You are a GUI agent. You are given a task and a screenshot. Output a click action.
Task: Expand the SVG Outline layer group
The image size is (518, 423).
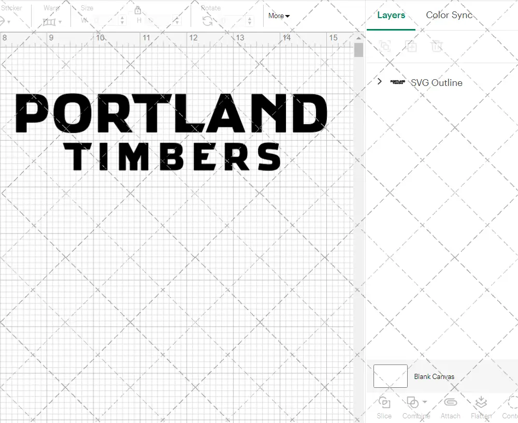(380, 81)
